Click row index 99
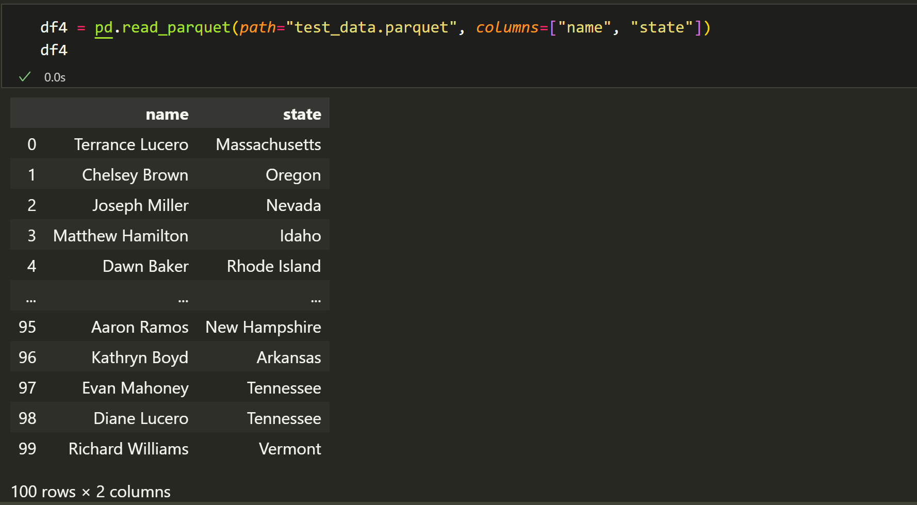 (x=27, y=449)
